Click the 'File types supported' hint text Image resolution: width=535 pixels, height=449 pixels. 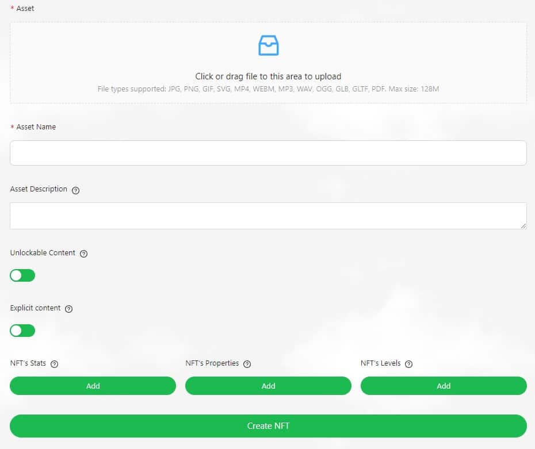tap(268, 89)
